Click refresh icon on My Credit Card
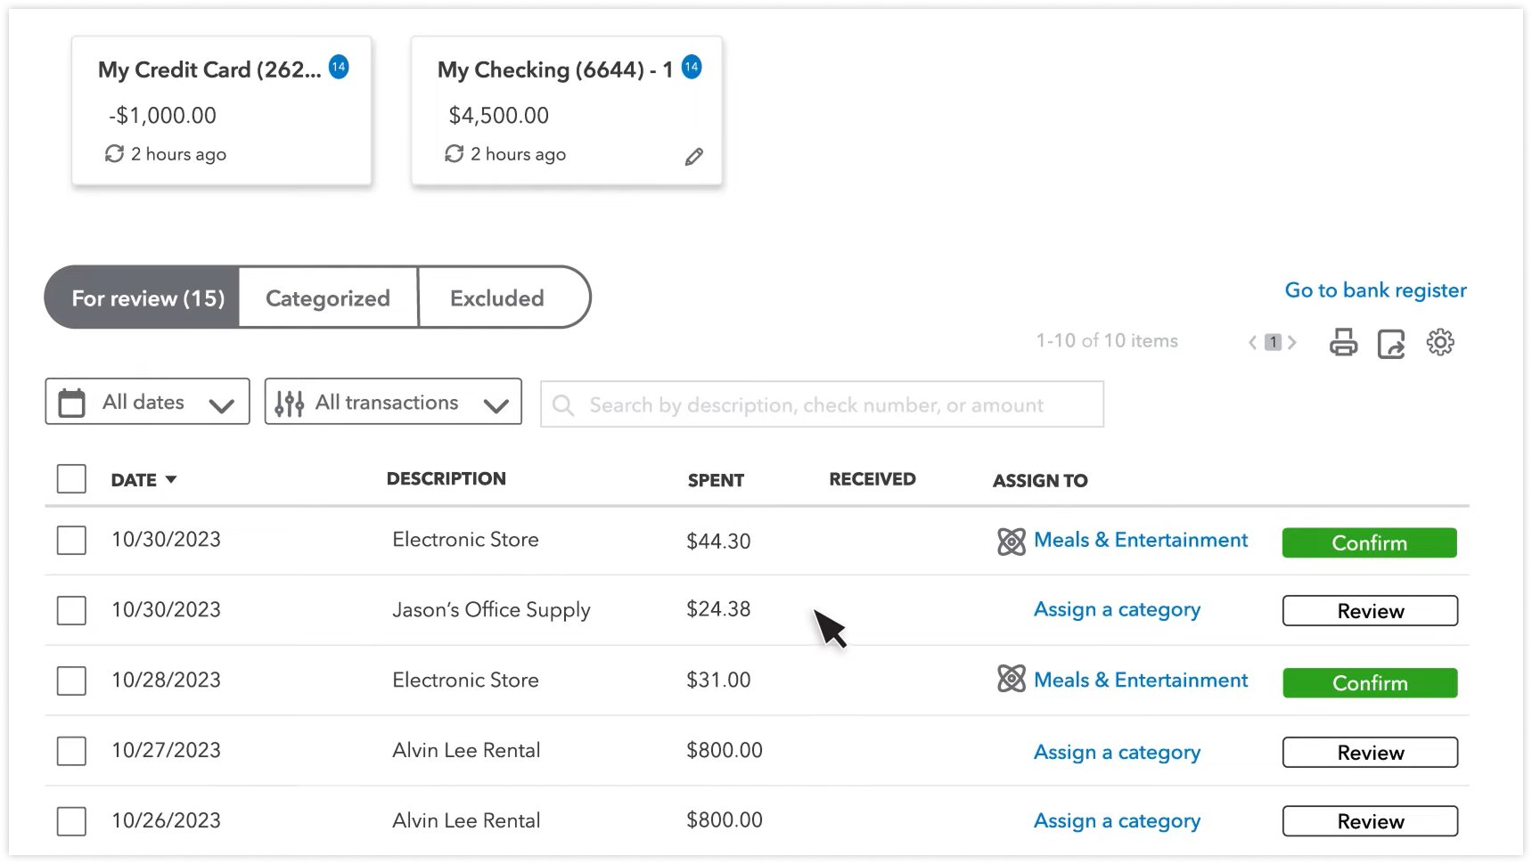 (114, 154)
